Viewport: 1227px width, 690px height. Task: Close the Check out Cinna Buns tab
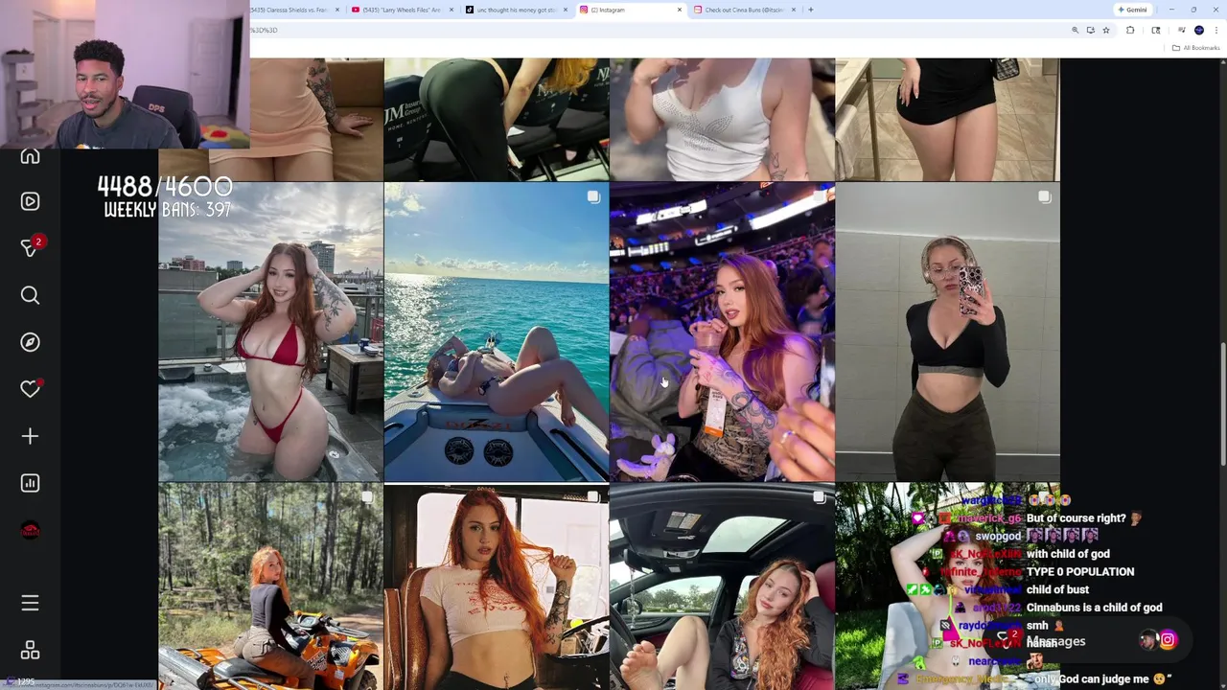click(794, 10)
